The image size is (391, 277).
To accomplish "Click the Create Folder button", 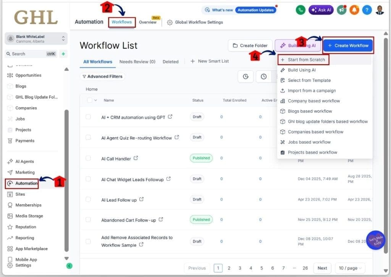I will click(x=250, y=45).
